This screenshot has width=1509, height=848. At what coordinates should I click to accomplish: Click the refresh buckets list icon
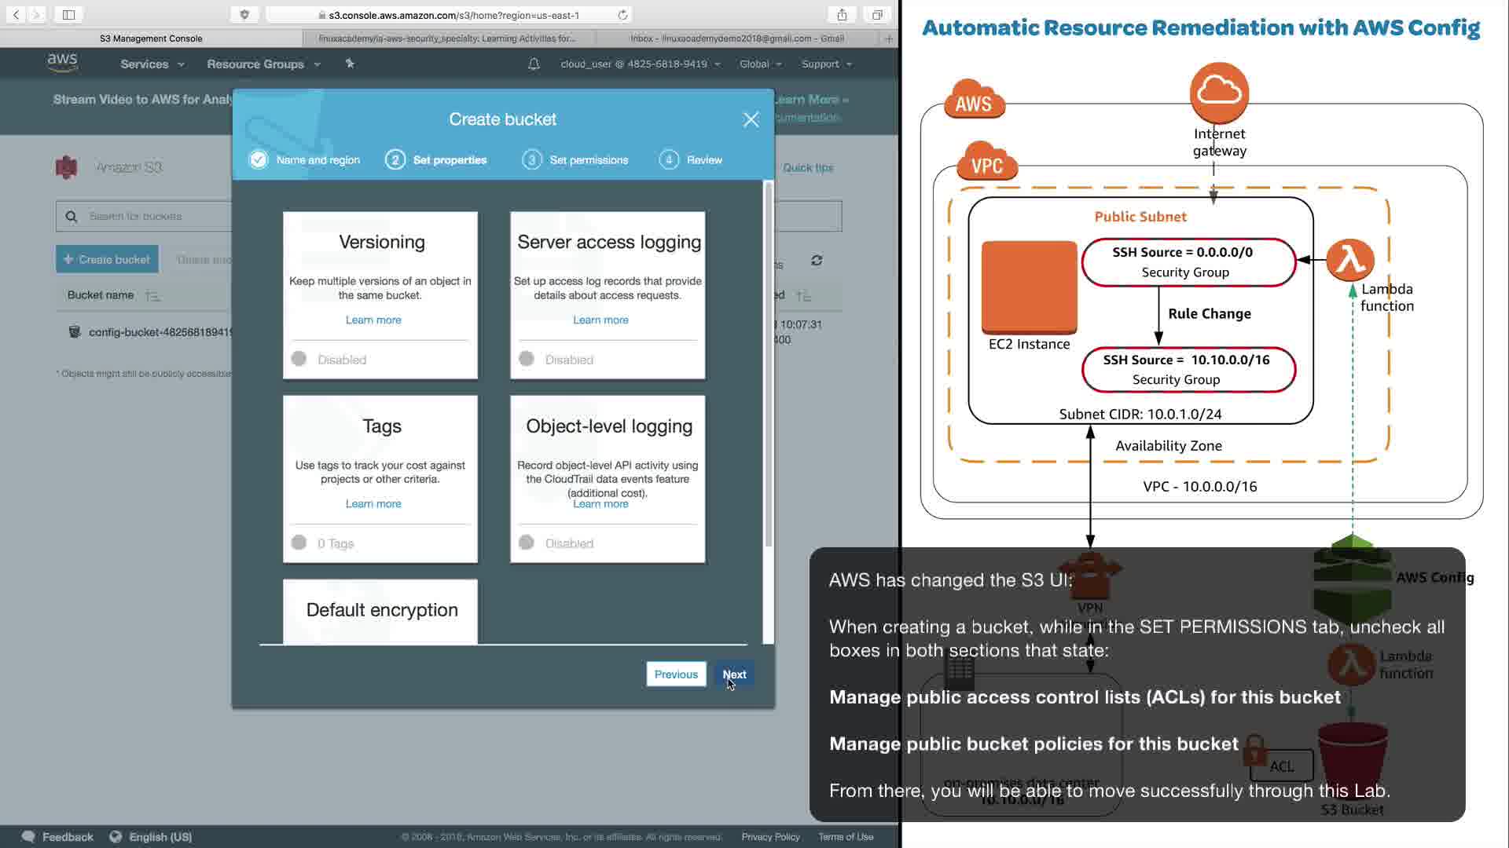click(817, 261)
